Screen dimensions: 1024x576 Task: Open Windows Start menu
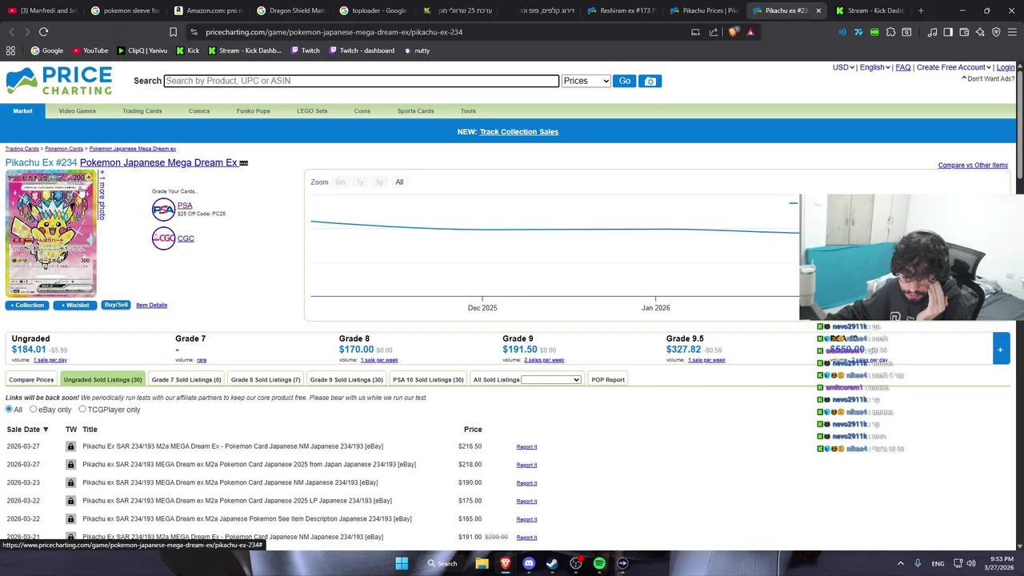pos(402,563)
